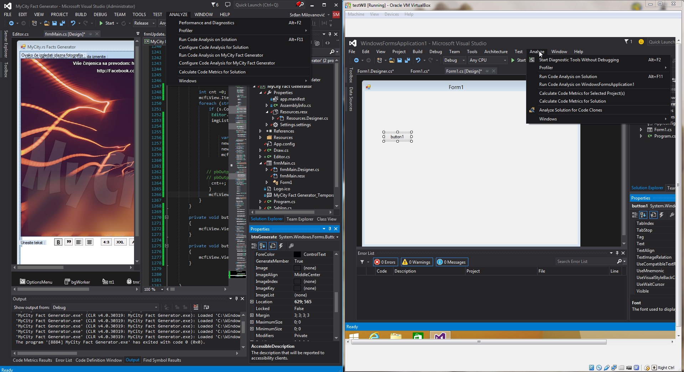This screenshot has height=372, width=684.
Task: Open the 'Show output from' Debug dropdown
Action: pyautogui.click(x=105, y=308)
